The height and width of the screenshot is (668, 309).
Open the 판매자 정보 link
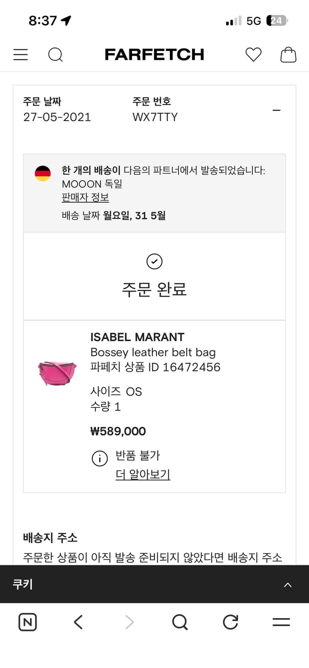(x=85, y=197)
